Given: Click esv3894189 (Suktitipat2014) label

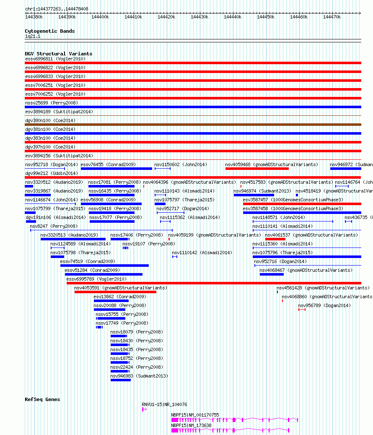Looking at the screenshot, I should pyautogui.click(x=59, y=112).
